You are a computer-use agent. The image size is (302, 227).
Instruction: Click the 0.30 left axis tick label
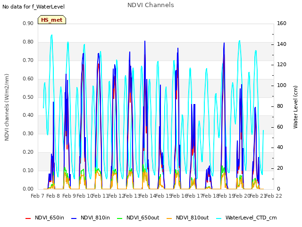coord(28,133)
